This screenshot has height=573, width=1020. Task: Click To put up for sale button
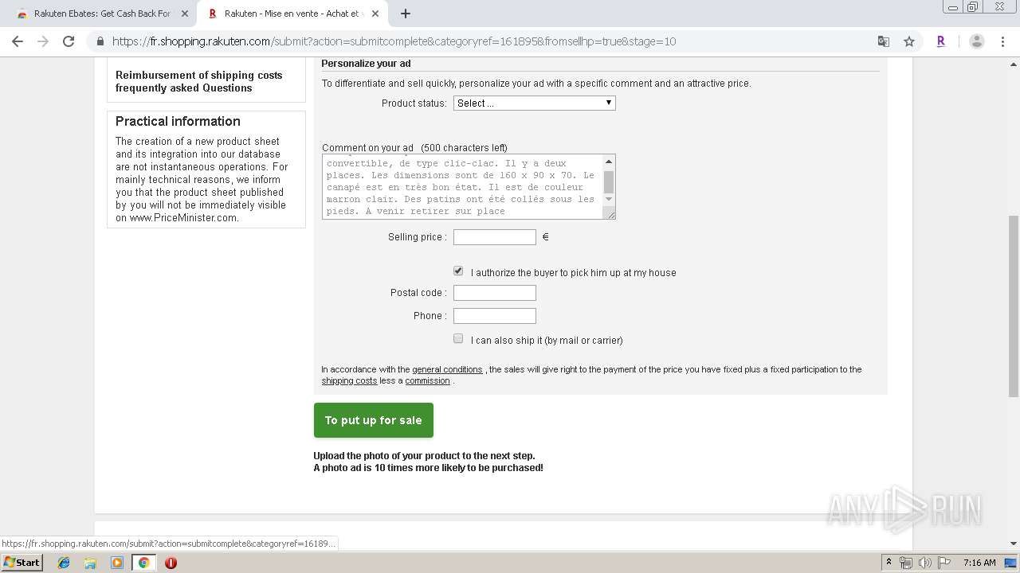[374, 420]
